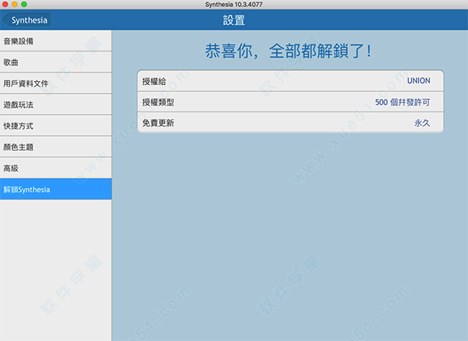Image resolution: width=468 pixels, height=341 pixels.
Task: Click the 500 個并發許可 value
Action: point(402,102)
